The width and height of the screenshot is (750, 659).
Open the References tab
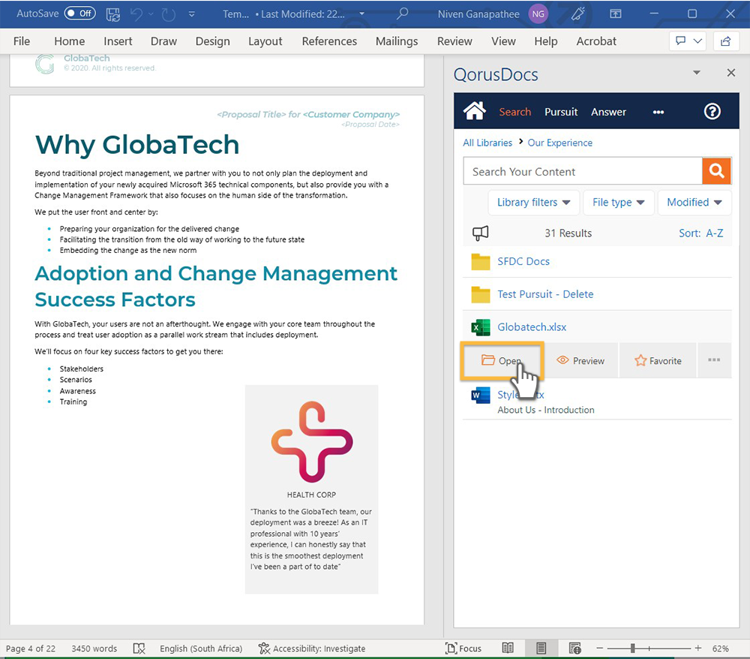pyautogui.click(x=329, y=41)
